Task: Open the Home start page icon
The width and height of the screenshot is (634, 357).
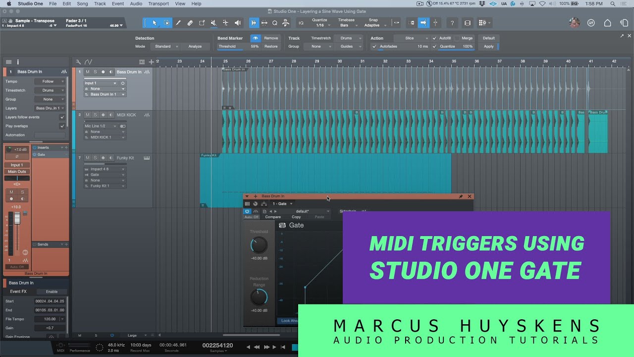Action: 608,23
